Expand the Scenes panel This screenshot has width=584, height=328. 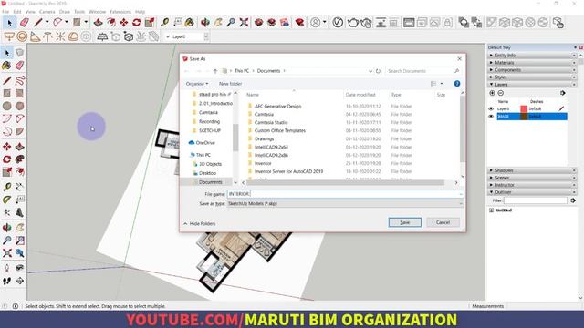[x=532, y=178]
